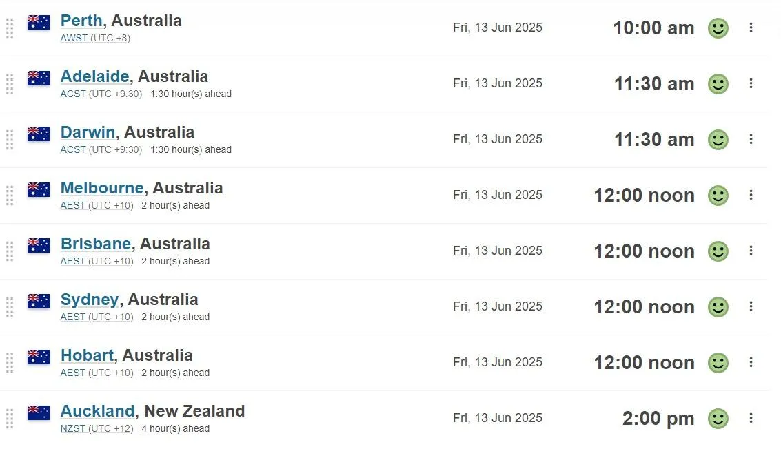Open the three-dot menu for Hobart row

click(x=751, y=362)
